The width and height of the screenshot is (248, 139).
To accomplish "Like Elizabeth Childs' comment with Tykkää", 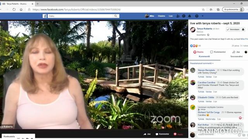I will tap(201, 101).
